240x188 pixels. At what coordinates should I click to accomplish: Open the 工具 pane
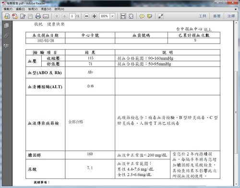203,16
